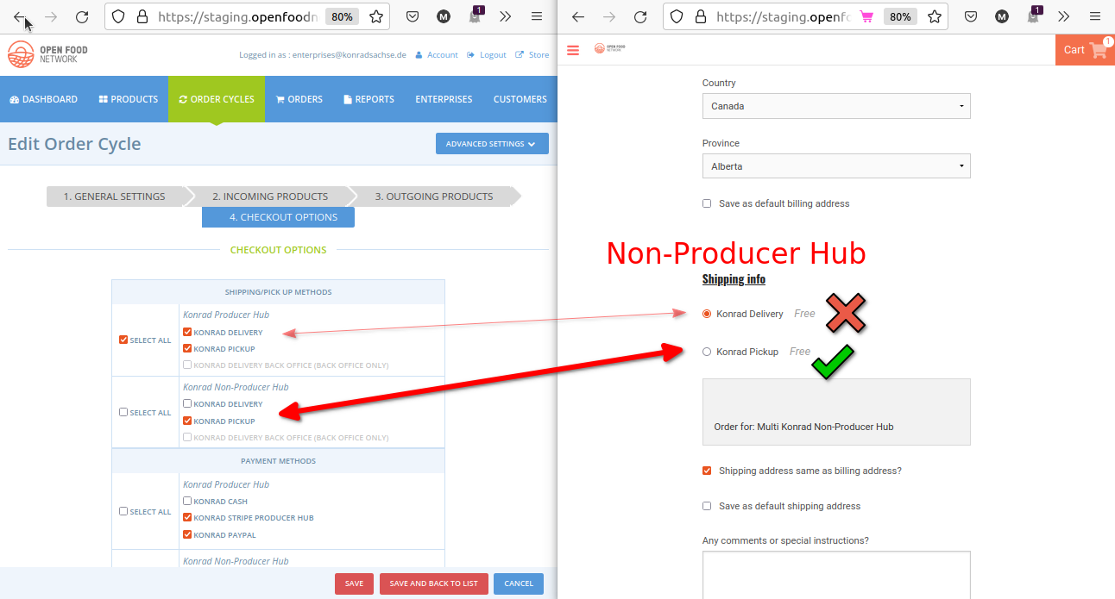Image resolution: width=1115 pixels, height=599 pixels.
Task: Go to step 1 General Settings
Action: [x=114, y=197]
